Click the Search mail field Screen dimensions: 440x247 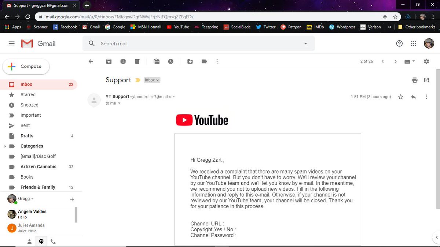(x=198, y=44)
